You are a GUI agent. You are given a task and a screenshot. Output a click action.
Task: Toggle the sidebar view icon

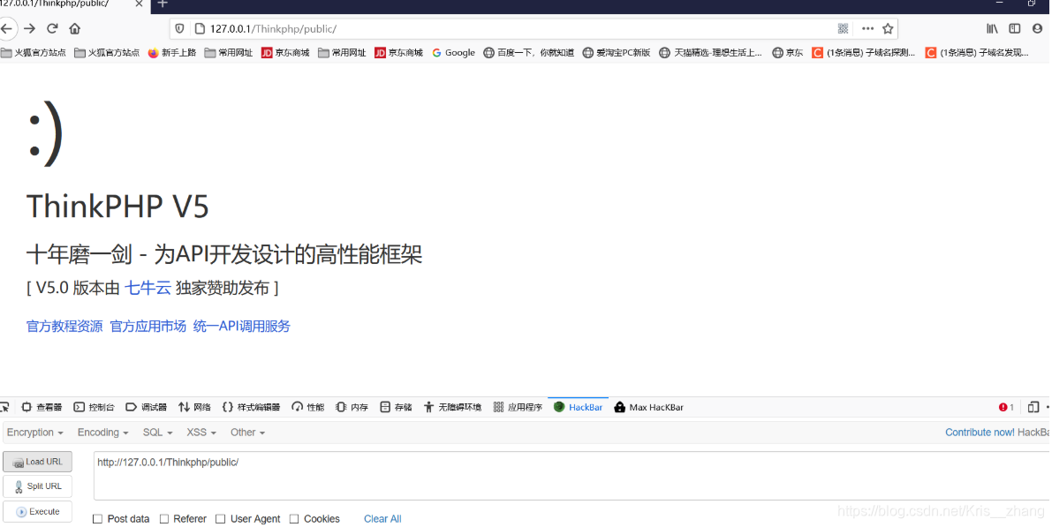pos(1014,29)
